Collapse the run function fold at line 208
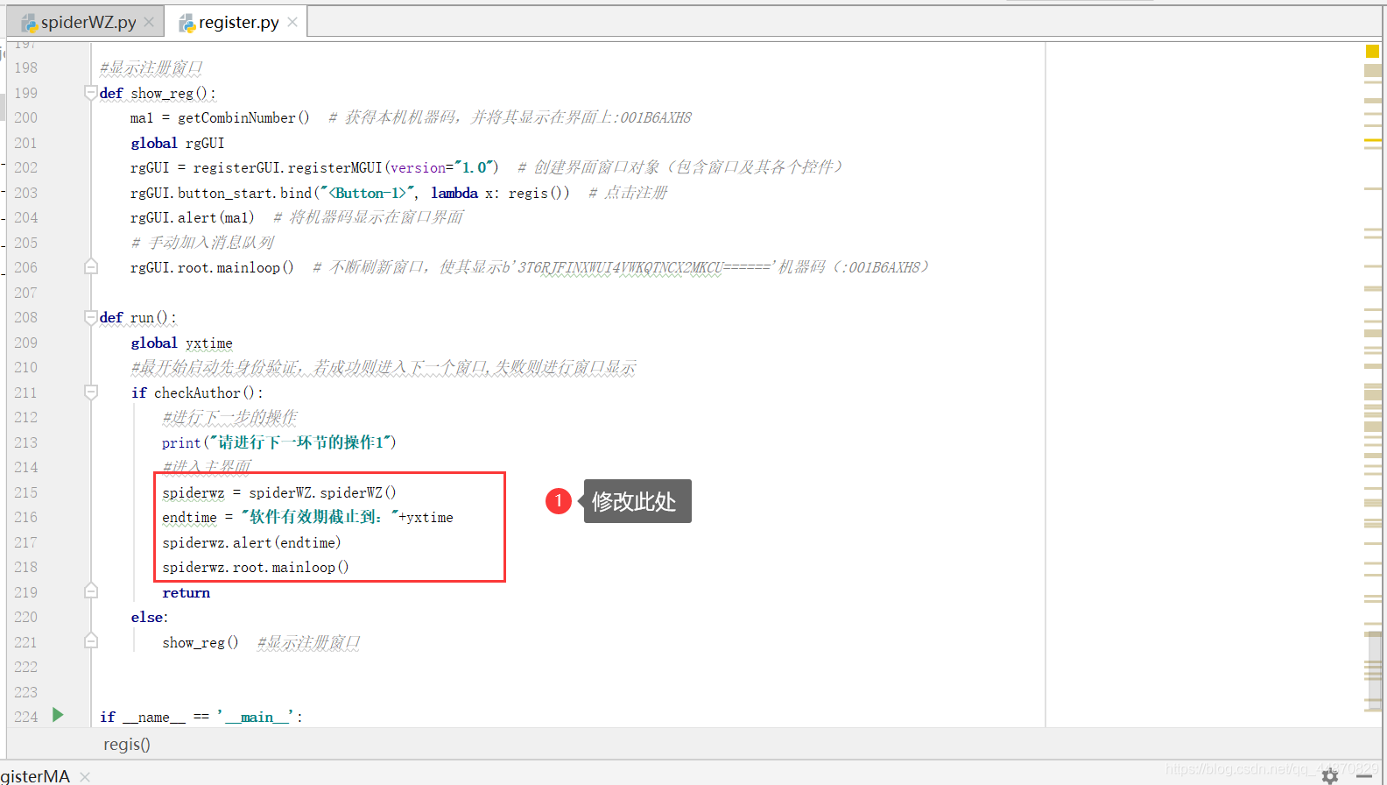1387x785 pixels. tap(90, 316)
